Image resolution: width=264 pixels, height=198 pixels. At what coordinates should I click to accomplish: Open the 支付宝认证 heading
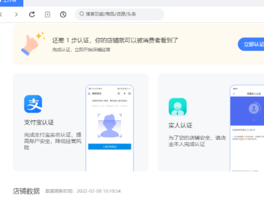[x=39, y=122]
